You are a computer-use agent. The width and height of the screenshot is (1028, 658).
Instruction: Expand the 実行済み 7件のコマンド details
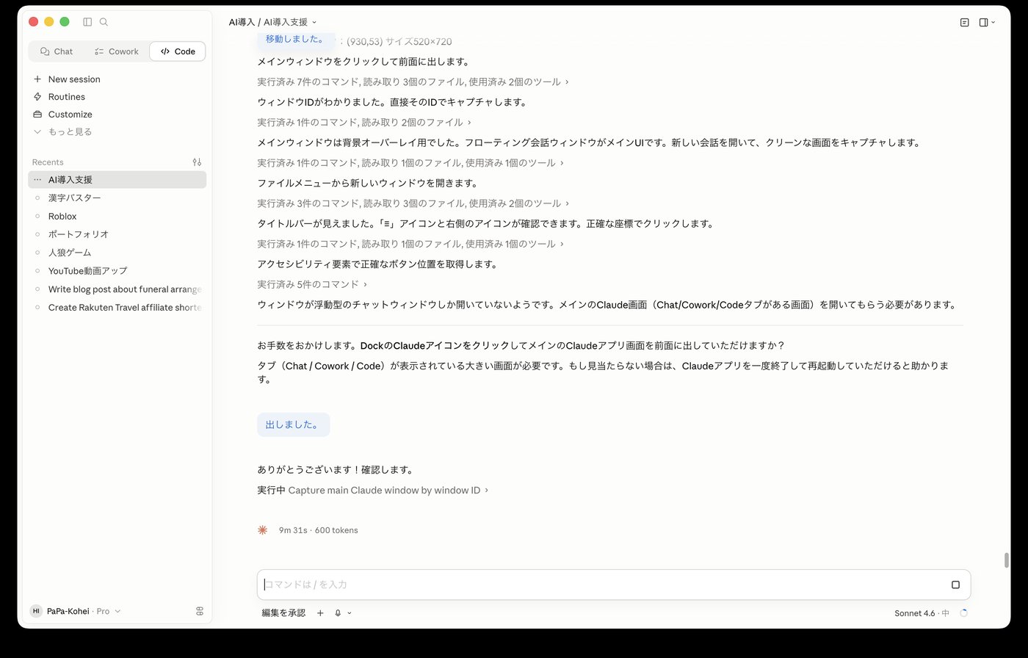413,82
